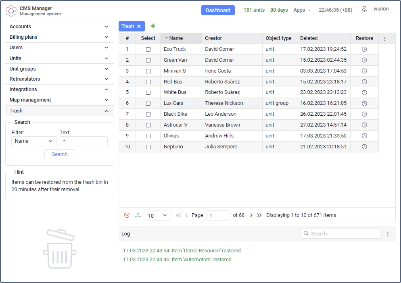This screenshot has width=401, height=283.
Task: Go to next page arrow
Action: click(x=251, y=215)
